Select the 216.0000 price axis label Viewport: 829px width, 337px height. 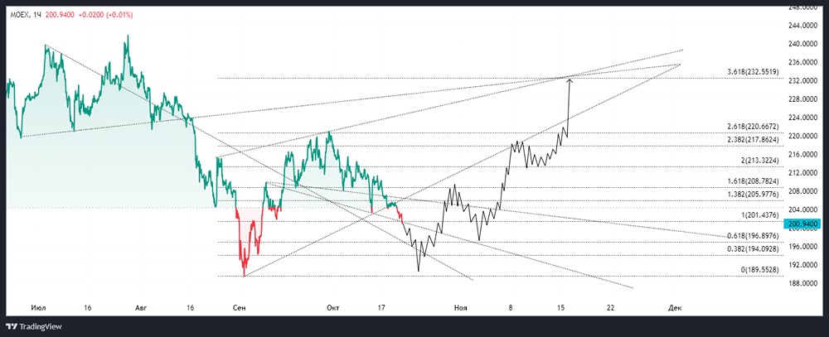click(804, 154)
